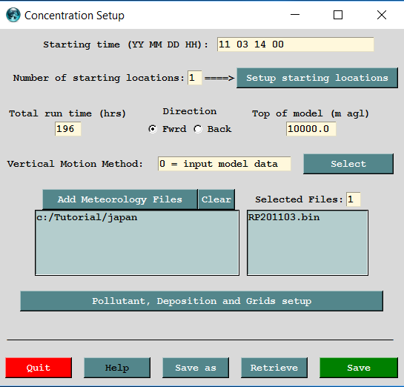Click the Save as button
The width and height of the screenshot is (404, 387).
[x=196, y=368]
